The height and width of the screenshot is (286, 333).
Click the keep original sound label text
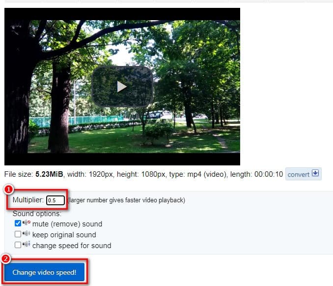click(x=64, y=235)
